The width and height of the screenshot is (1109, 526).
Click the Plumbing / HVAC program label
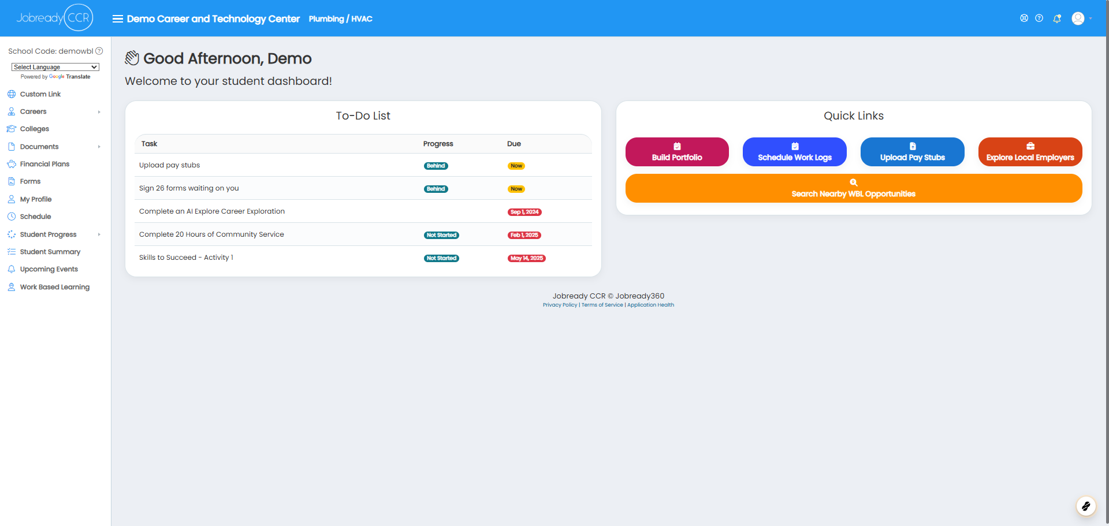tap(341, 18)
